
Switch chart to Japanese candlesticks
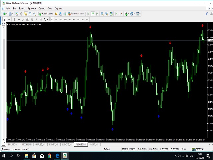pos(93,14)
